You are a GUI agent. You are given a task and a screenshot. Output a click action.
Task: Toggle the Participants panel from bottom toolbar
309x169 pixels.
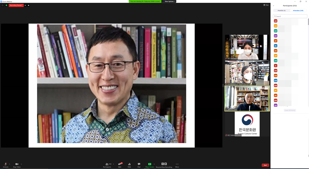pyautogui.click(x=107, y=165)
